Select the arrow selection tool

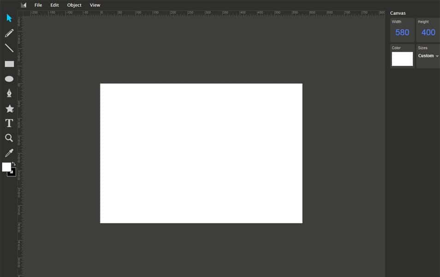click(9, 18)
